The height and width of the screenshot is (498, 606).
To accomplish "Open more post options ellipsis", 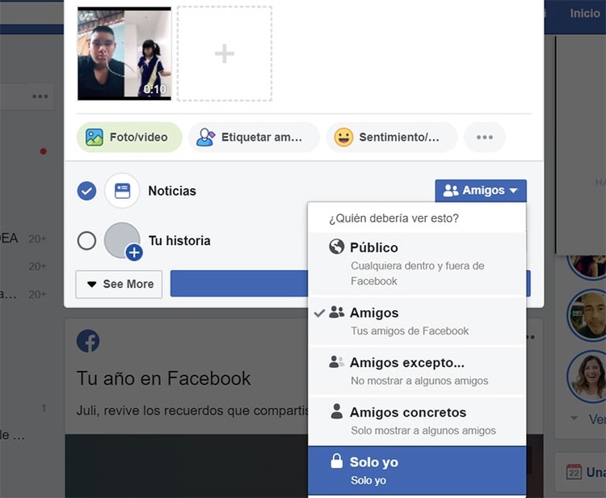I will coord(484,137).
